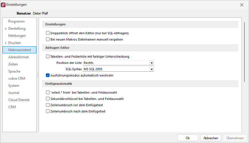Image resolution: width=249 pixels, height=143 pixels.
Task: Check Zeilenumbruch vor dem Einfügetext
Action: 48,105
